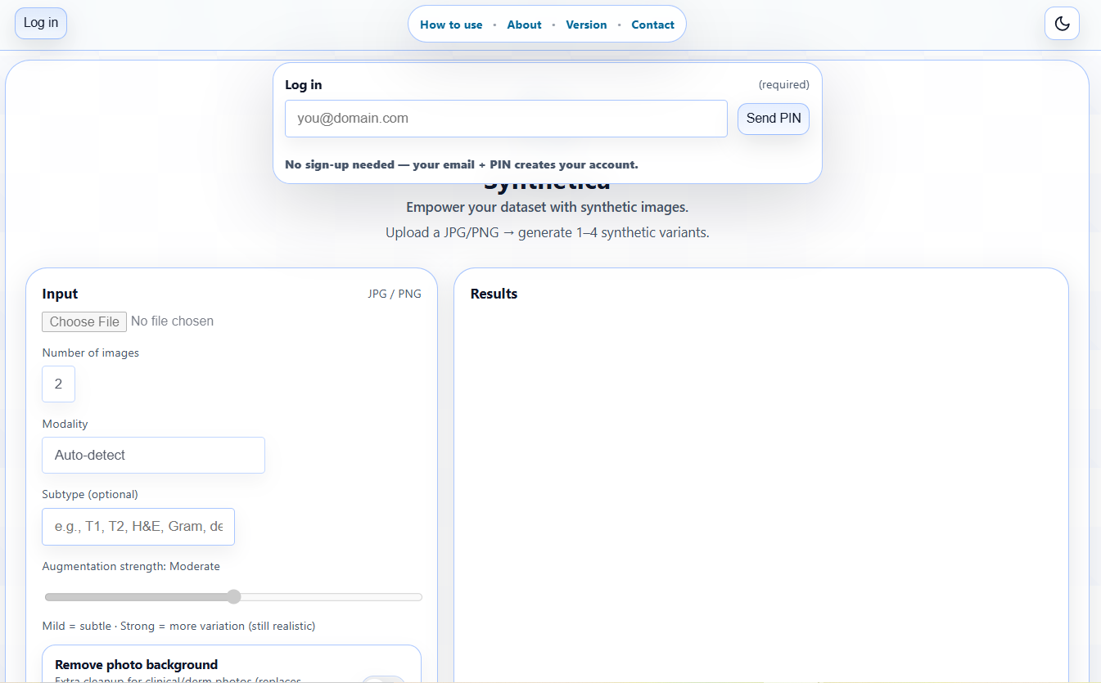The image size is (1101, 683).
Task: Navigate to the About section
Action: click(x=524, y=24)
